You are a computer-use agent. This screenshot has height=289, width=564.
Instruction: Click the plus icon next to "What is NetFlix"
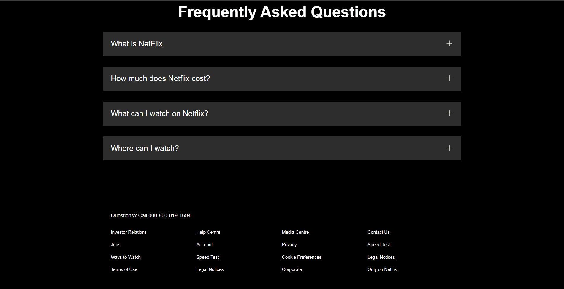tap(449, 43)
